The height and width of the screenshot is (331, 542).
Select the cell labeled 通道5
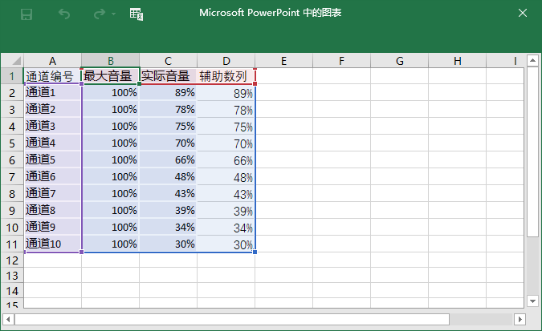[x=52, y=159]
